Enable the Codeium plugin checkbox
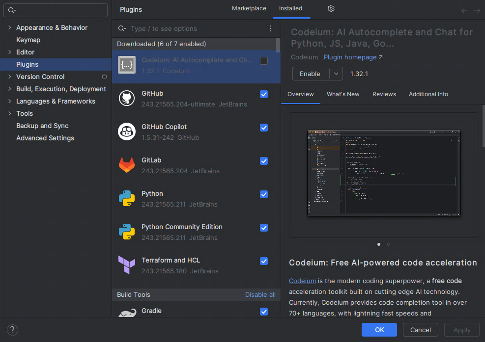The width and height of the screenshot is (485, 342). coord(264,61)
